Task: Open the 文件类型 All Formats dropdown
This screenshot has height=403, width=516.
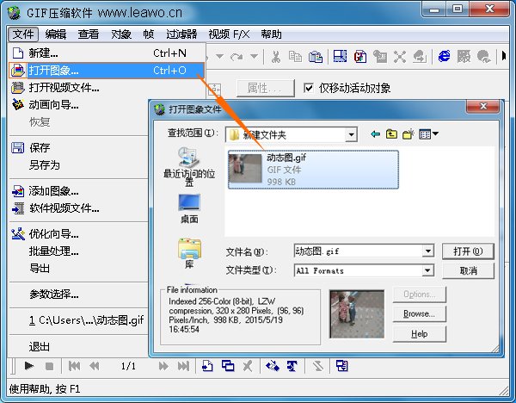Action: pyautogui.click(x=427, y=270)
